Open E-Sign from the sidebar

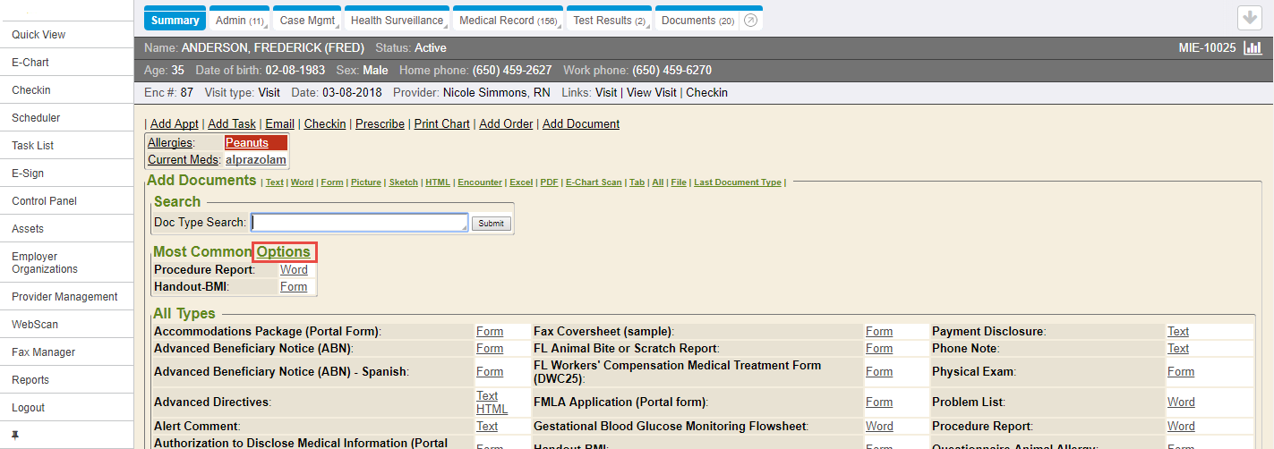click(28, 174)
